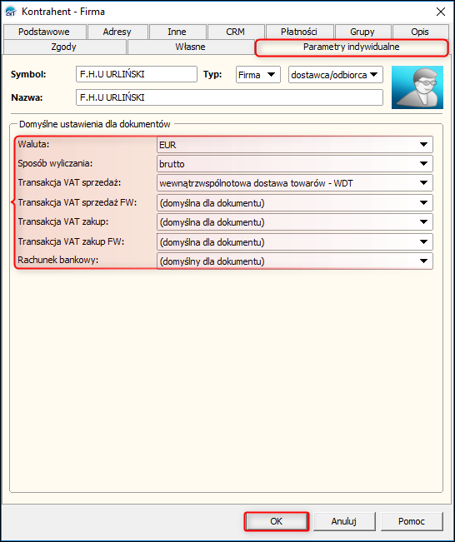Screen dimensions: 455x542
Task: Open the Sposób wyliczania dropdown
Action: (295, 164)
